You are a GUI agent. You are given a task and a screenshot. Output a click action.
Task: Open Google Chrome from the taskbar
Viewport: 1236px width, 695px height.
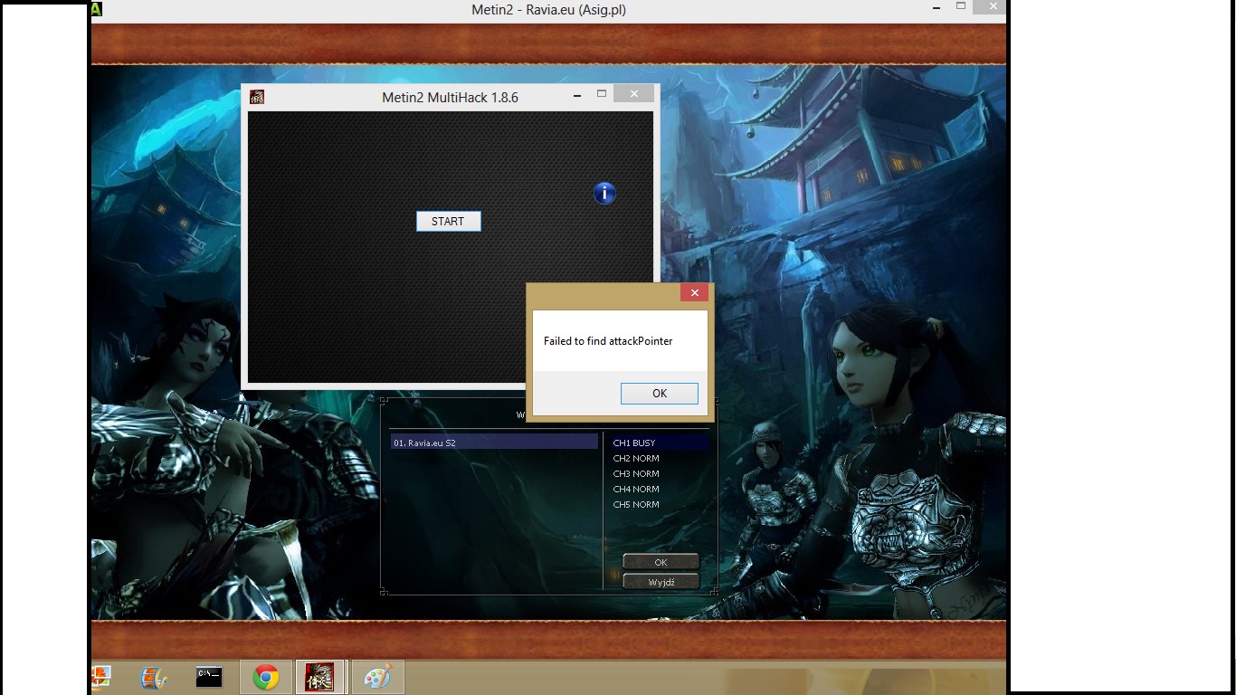(265, 677)
